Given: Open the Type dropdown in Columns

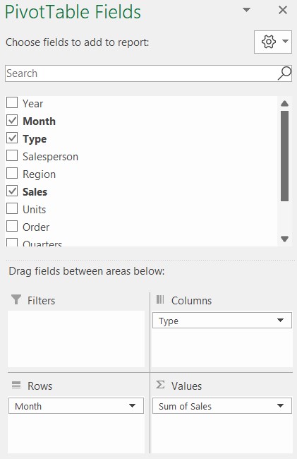Looking at the screenshot, I should tap(280, 321).
